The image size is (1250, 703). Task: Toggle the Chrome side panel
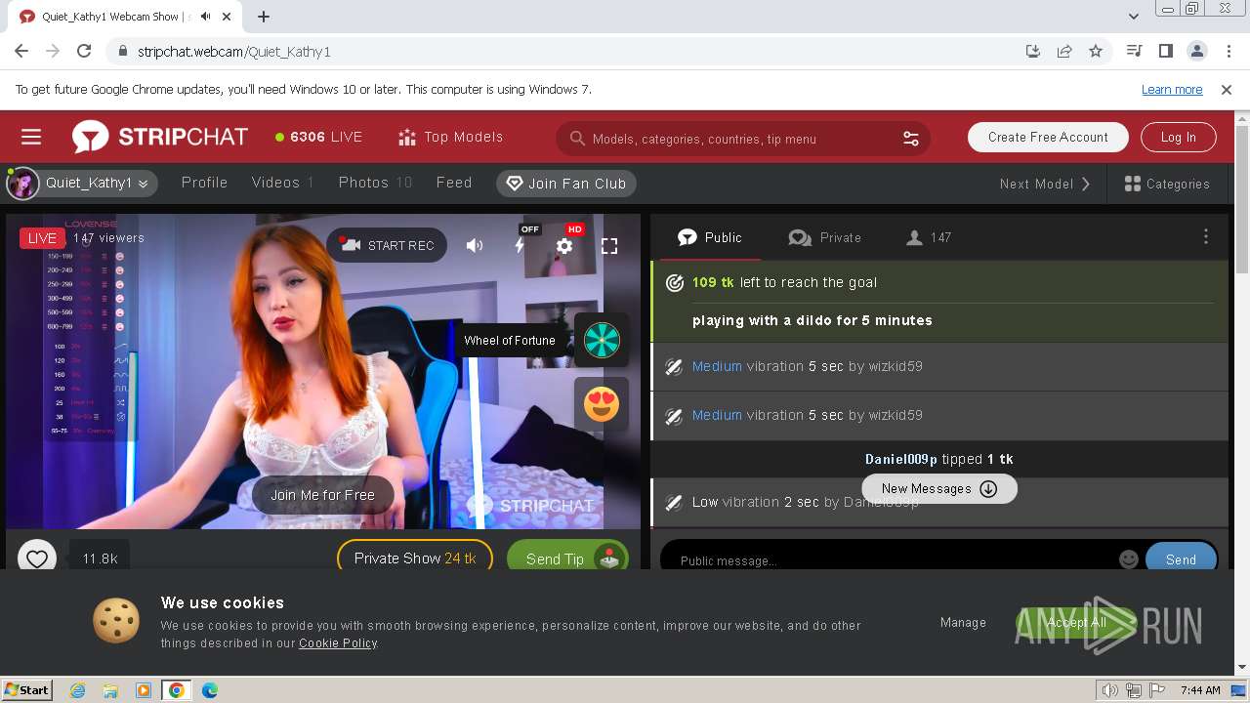pyautogui.click(x=1165, y=52)
